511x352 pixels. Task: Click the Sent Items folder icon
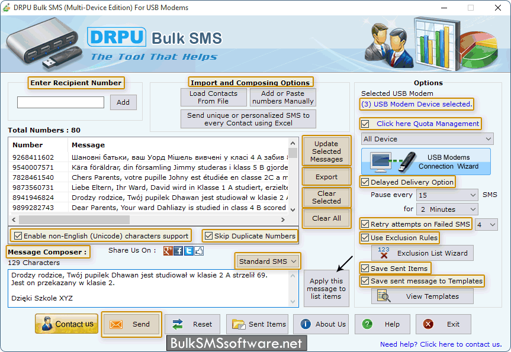(x=238, y=324)
